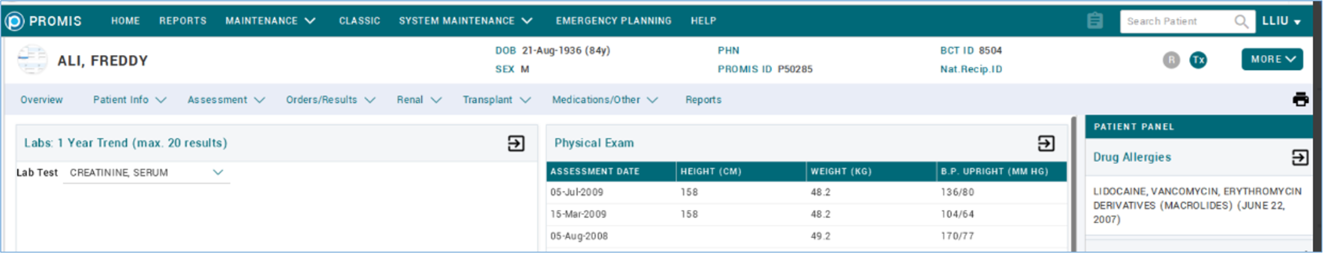Viewport: 1324px width, 254px height.
Task: Click the Tx status badge
Action: click(x=1198, y=60)
